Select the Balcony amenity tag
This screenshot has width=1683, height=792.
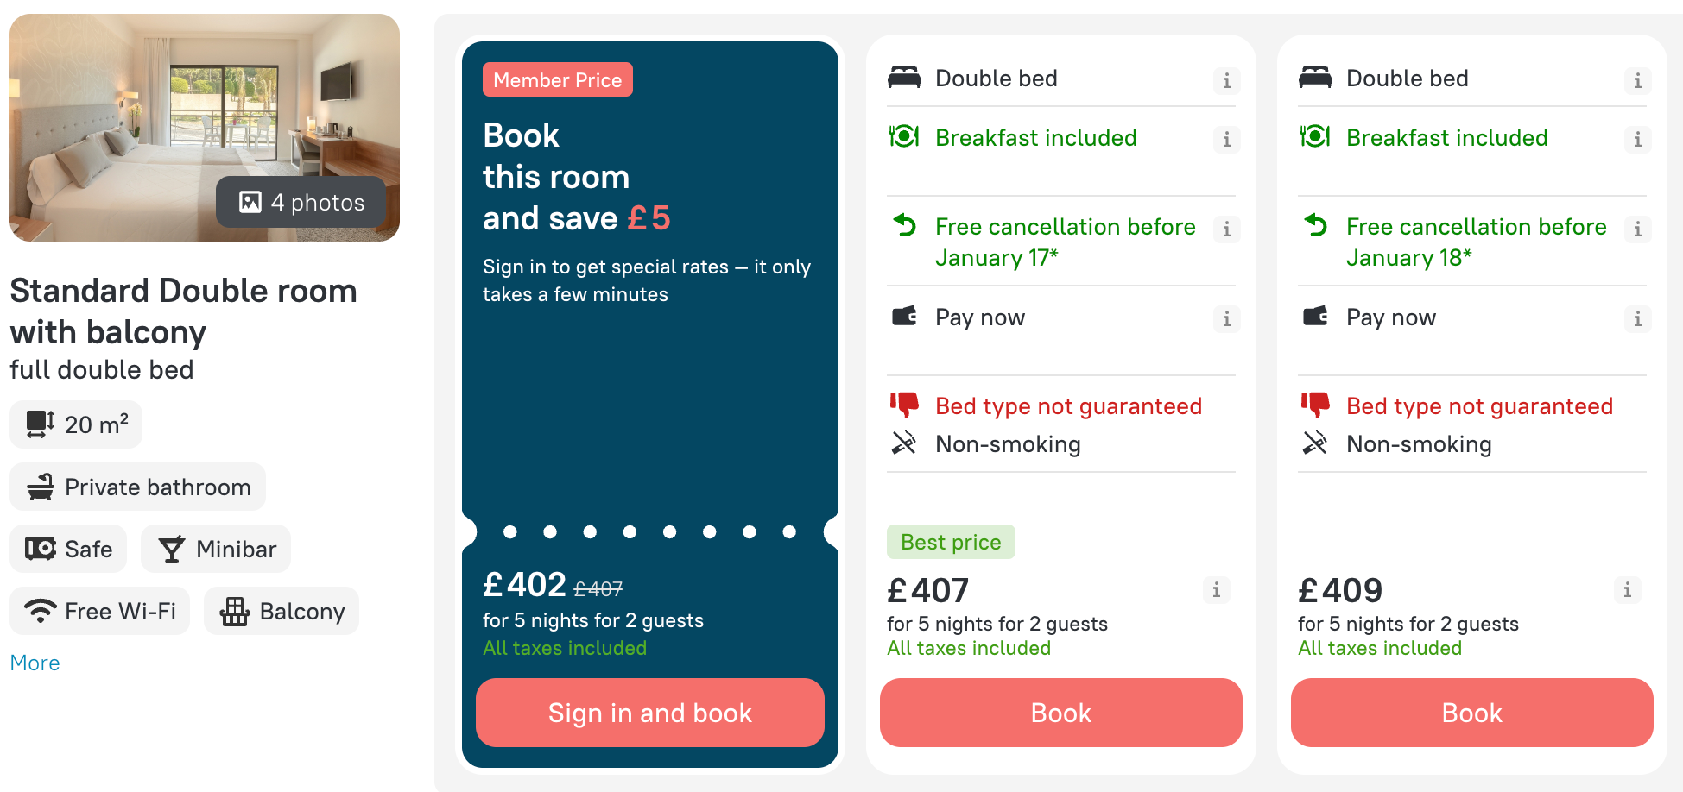coord(282,612)
